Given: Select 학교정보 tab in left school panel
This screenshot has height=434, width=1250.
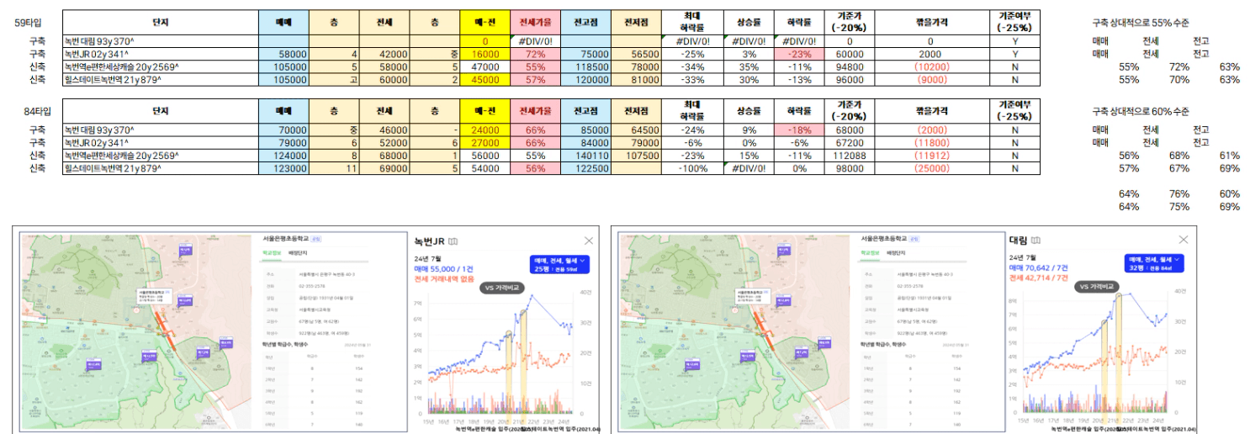Looking at the screenshot, I should 271,251.
